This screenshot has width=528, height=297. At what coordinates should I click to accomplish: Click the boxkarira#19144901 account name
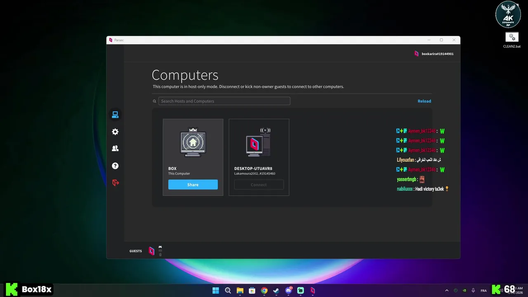pyautogui.click(x=438, y=54)
